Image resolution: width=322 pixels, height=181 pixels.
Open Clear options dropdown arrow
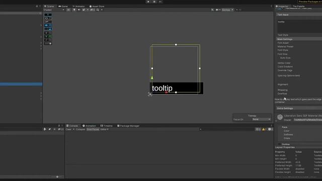point(74,130)
